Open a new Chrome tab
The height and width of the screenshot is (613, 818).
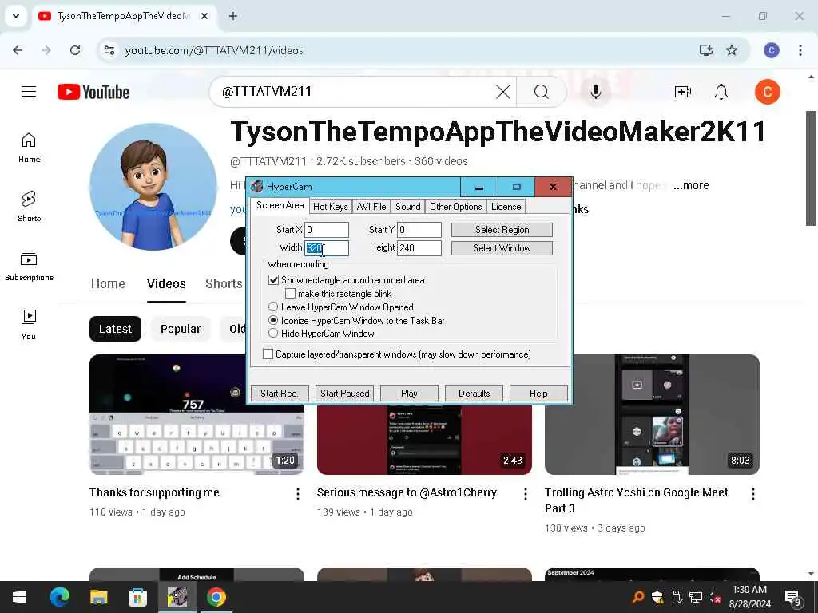232,16
